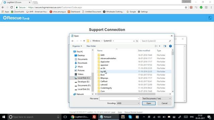214x120 pixels.
Task: Click the browser back arrow
Action: tap(3, 7)
